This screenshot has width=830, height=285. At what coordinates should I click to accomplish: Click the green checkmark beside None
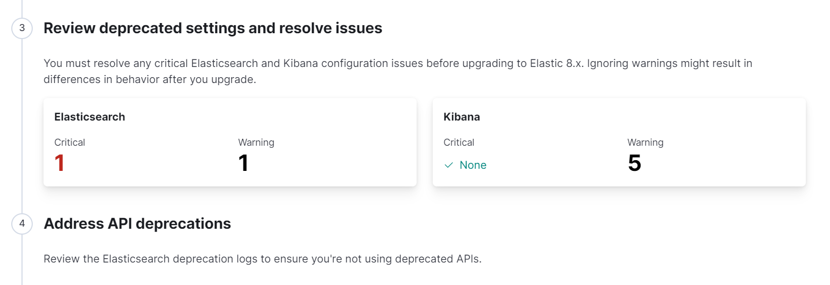tap(449, 166)
